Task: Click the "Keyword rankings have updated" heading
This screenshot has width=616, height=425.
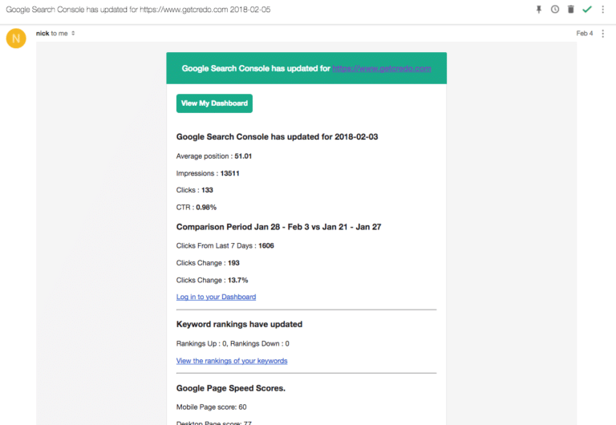Action: (239, 325)
